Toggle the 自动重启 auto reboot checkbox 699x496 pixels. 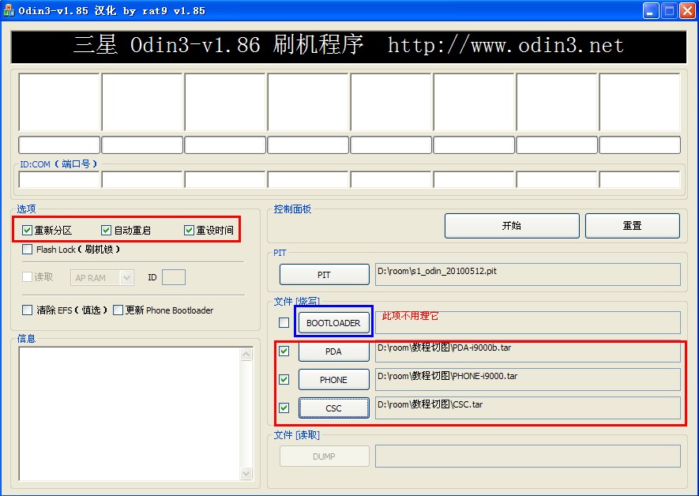106,230
